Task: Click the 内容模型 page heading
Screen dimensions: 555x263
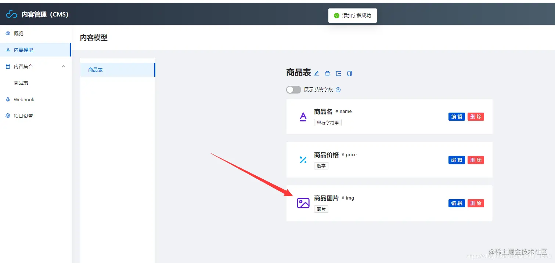Action: 94,37
